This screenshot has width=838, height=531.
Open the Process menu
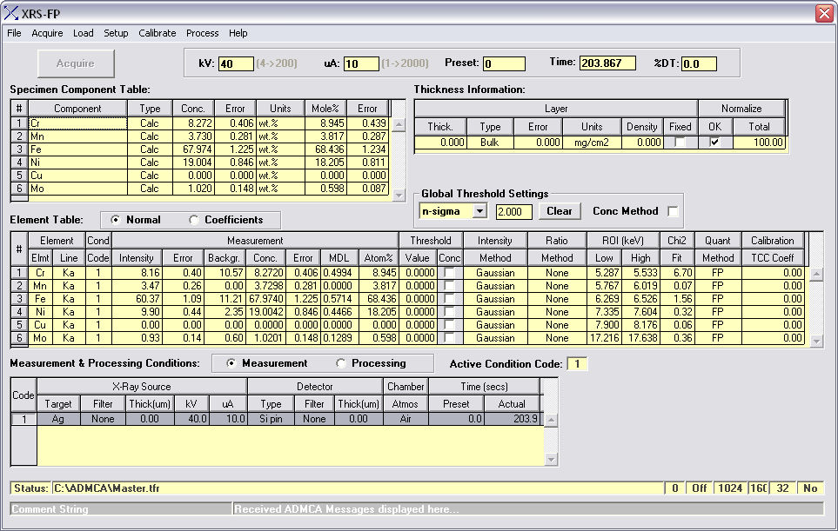click(202, 33)
